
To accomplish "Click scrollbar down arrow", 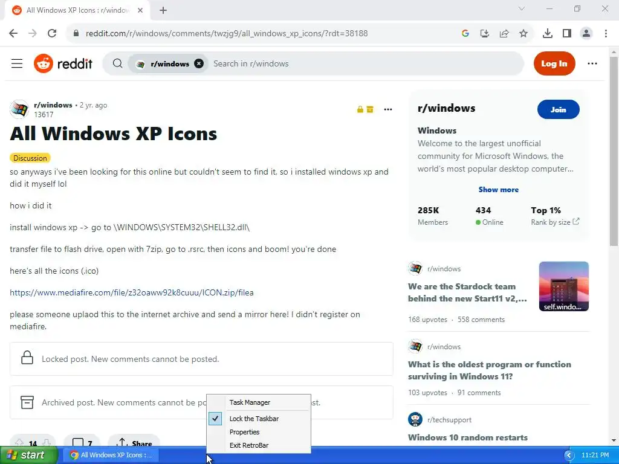I will 614,440.
